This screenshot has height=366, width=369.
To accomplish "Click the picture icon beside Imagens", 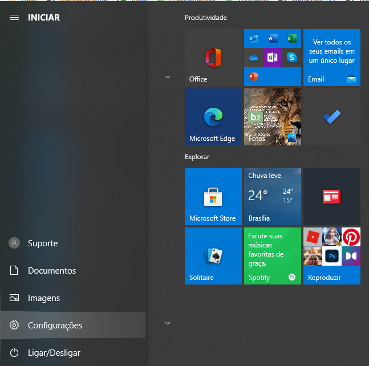I will point(14,298).
